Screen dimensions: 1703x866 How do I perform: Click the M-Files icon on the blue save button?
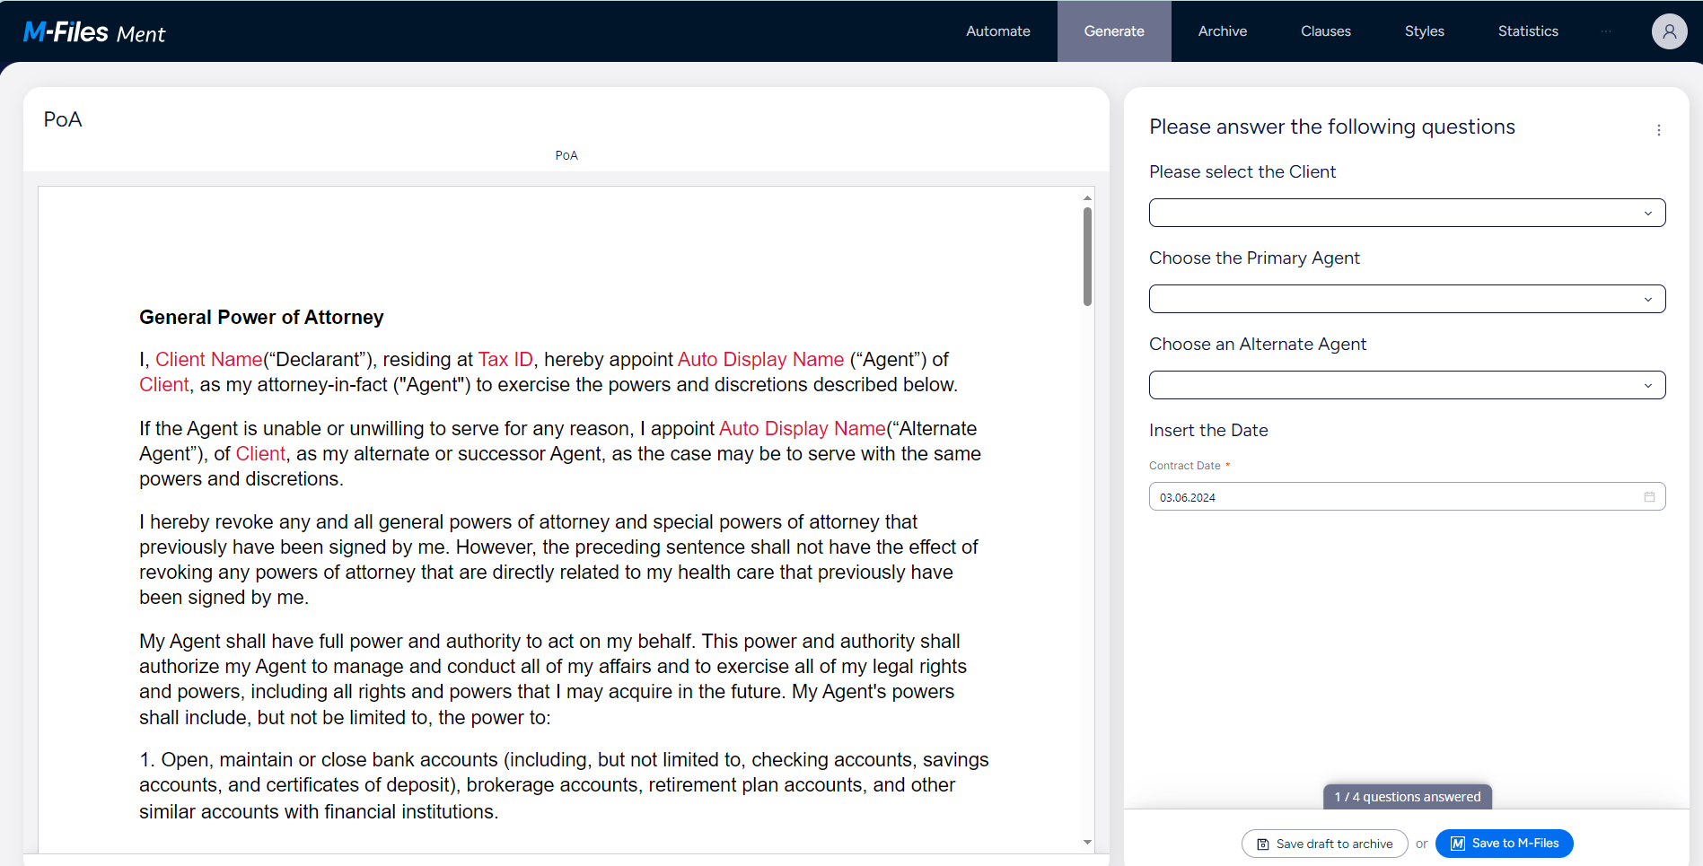point(1456,844)
